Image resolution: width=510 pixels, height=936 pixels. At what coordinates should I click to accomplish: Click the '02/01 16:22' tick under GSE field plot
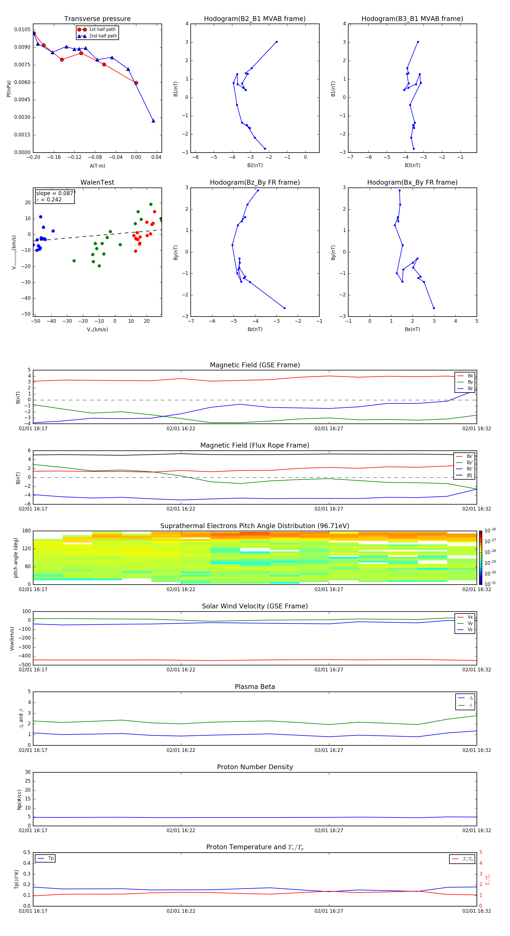click(x=181, y=429)
